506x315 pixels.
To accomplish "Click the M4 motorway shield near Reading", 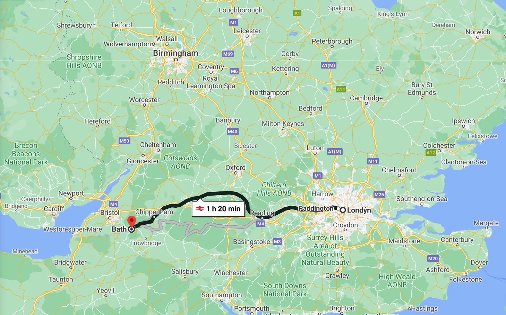I will 261,224.
